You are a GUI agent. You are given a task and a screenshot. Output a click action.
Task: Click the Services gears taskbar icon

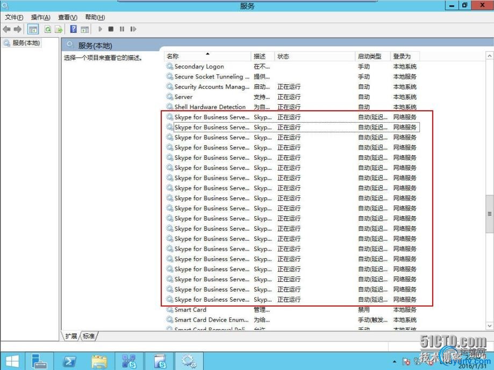pyautogui.click(x=189, y=361)
